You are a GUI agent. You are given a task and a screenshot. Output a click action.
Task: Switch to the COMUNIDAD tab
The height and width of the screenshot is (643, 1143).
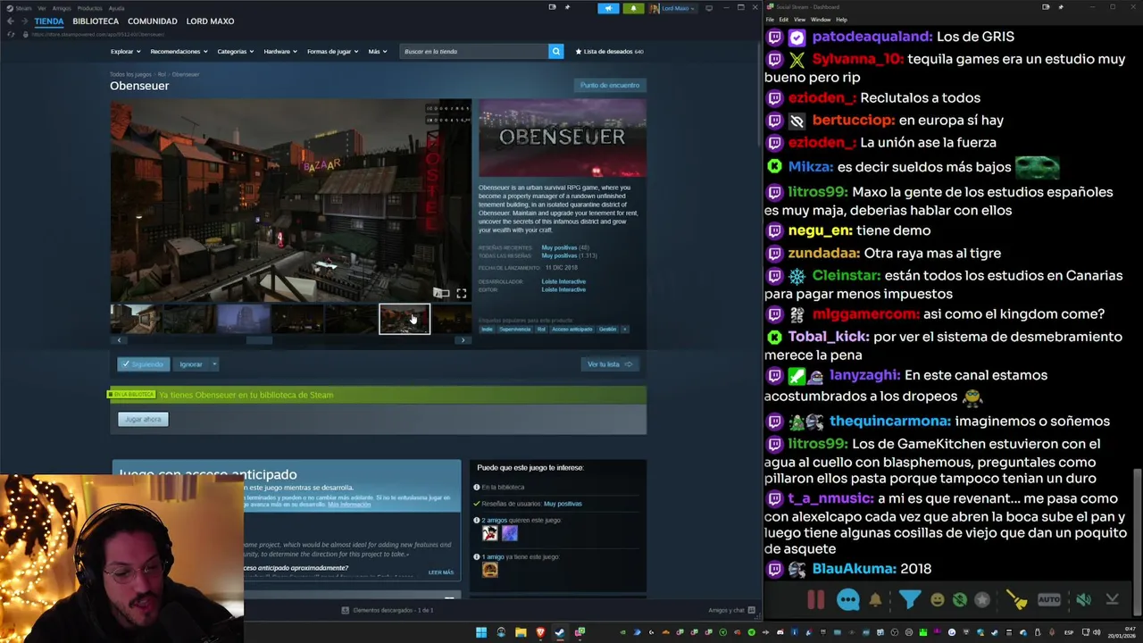(x=152, y=21)
